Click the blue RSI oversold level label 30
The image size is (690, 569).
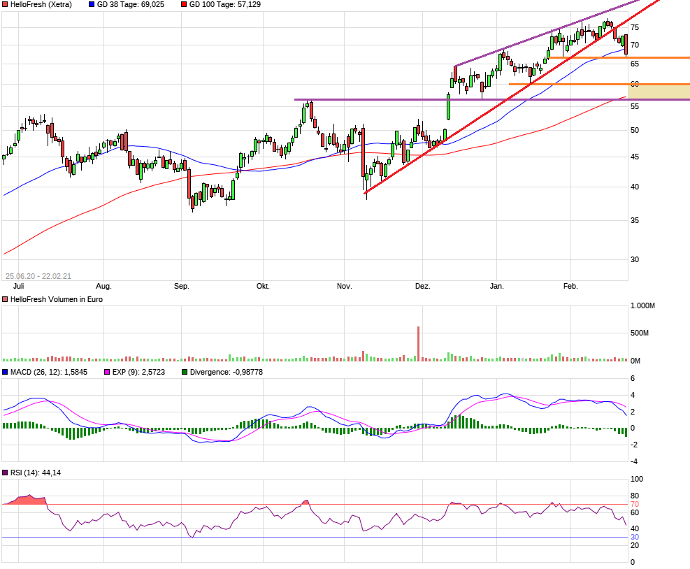[x=635, y=537]
